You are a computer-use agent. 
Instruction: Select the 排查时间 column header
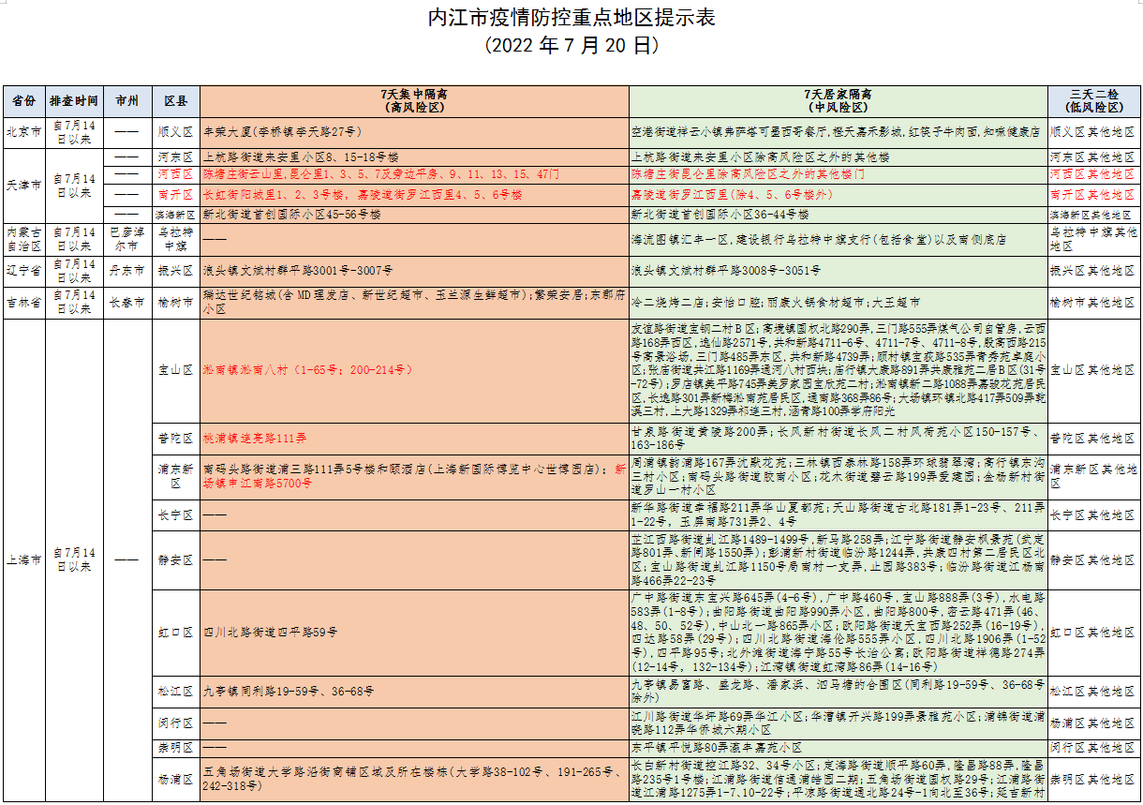coord(74,100)
